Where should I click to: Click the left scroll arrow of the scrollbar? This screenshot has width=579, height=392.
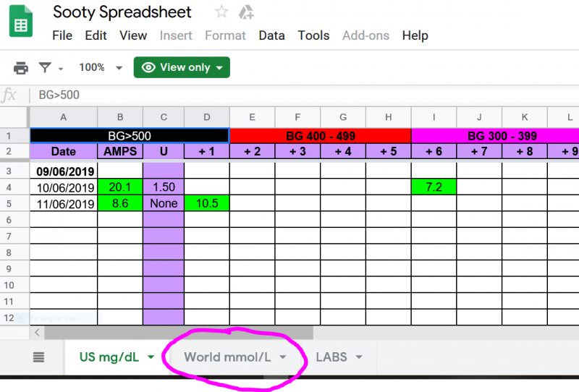tap(37, 332)
